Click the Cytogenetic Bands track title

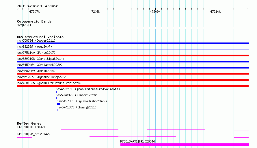(34, 21)
